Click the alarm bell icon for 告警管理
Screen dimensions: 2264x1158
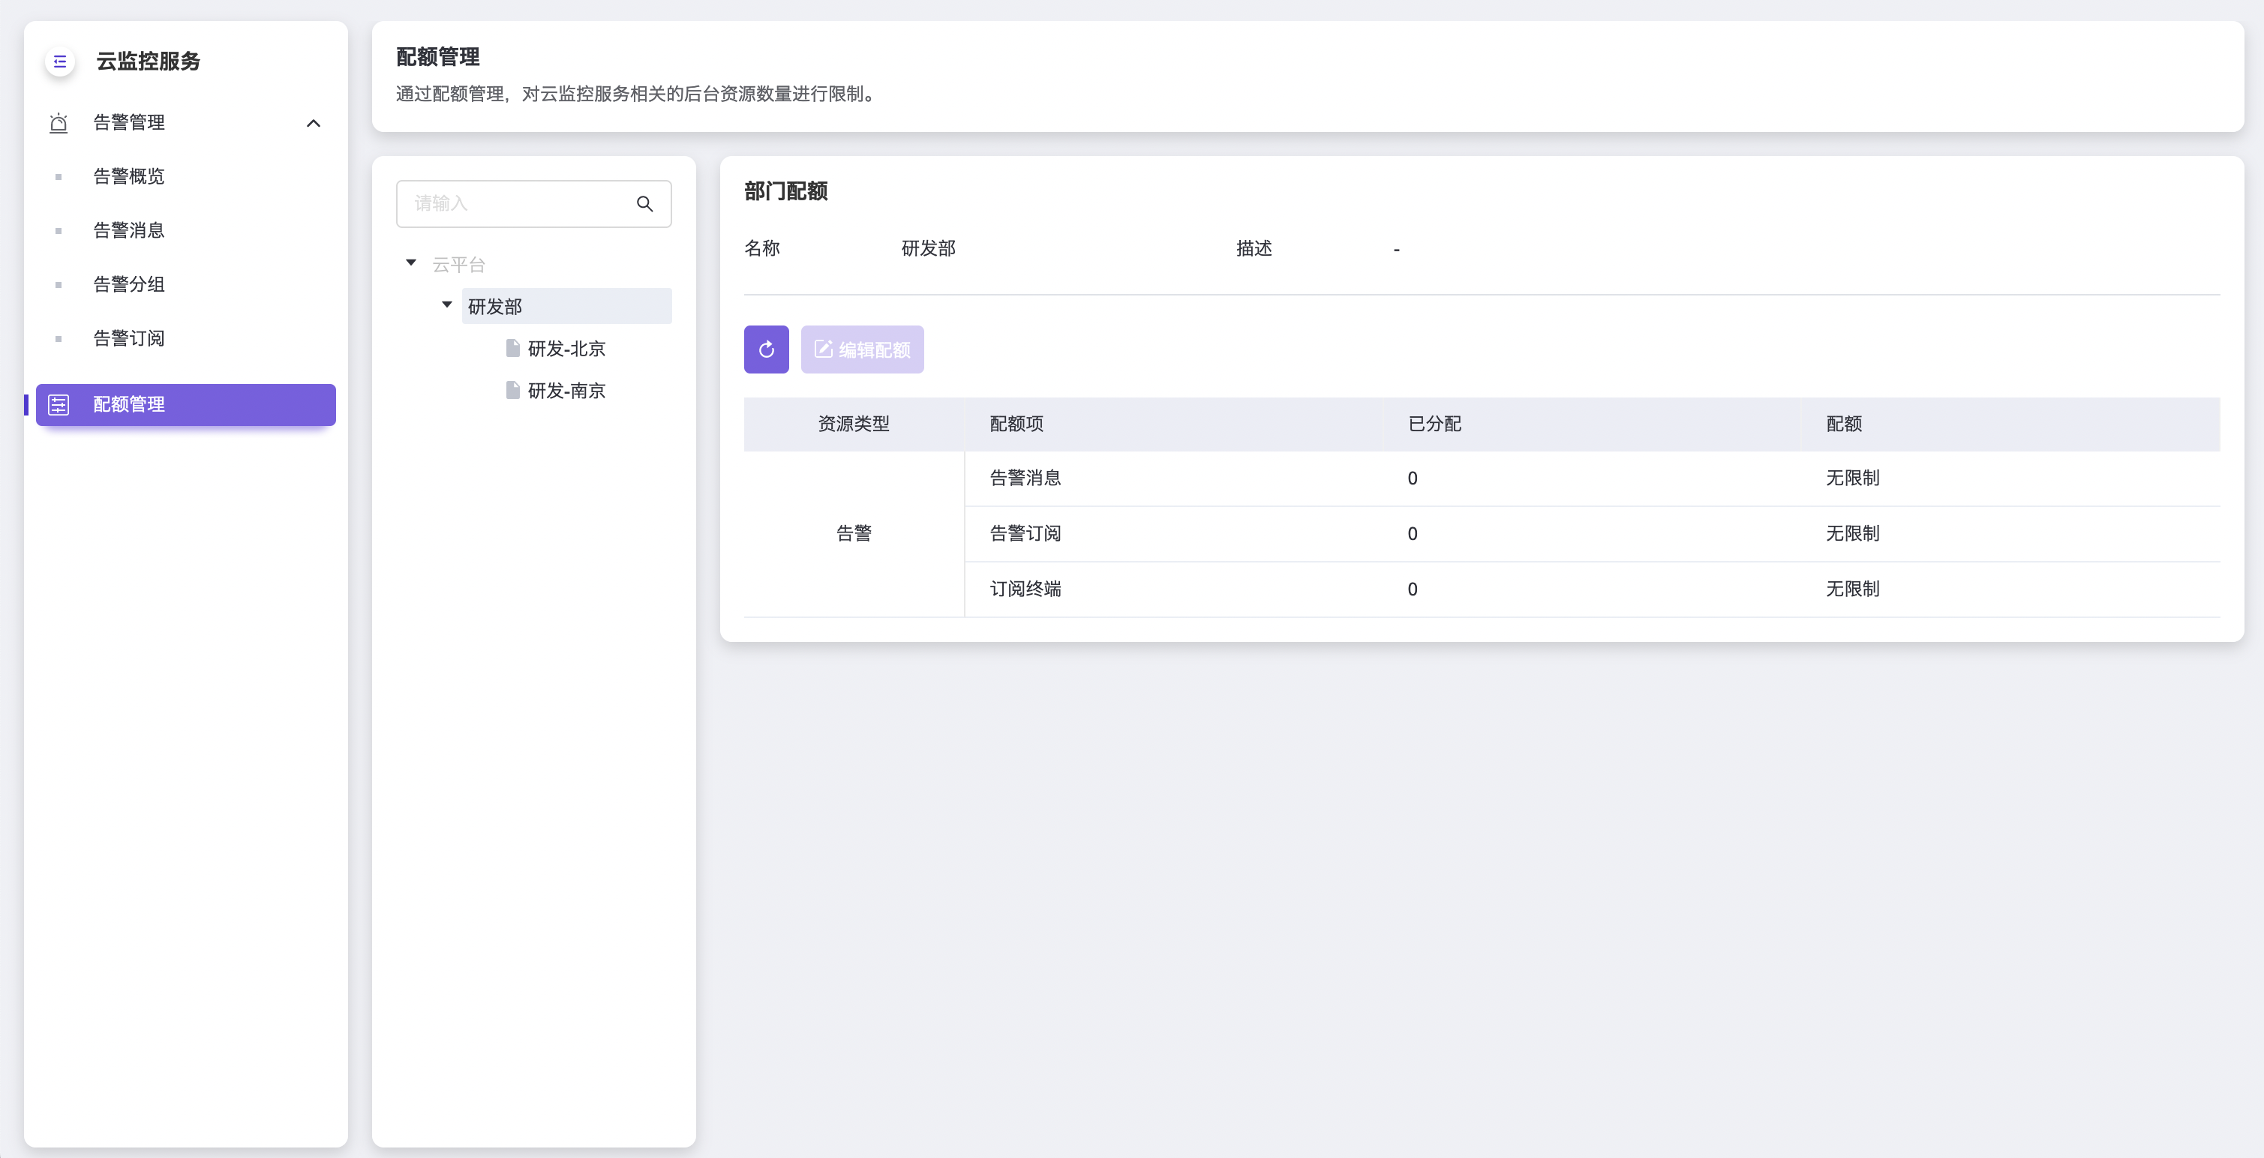pos(58,123)
